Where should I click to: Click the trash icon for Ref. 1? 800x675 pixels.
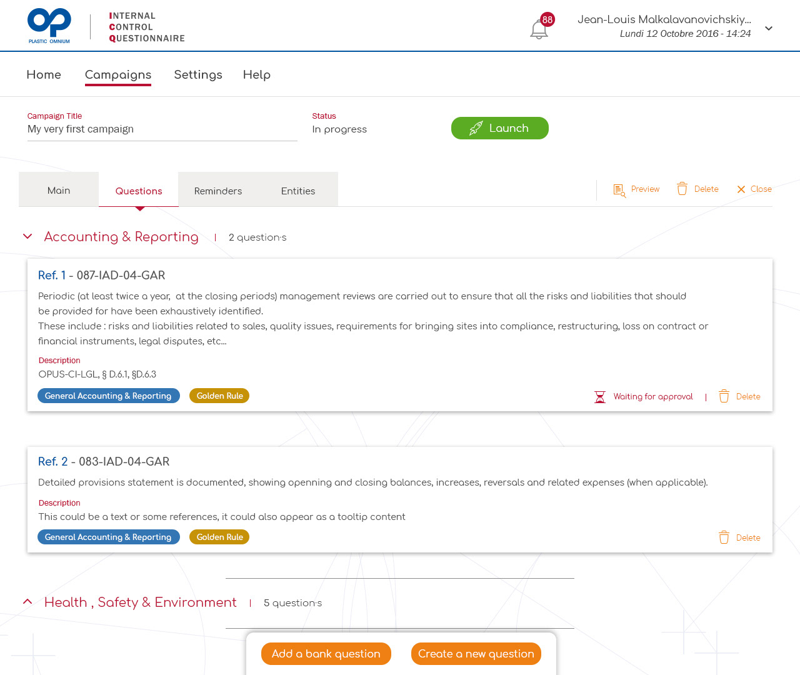724,396
